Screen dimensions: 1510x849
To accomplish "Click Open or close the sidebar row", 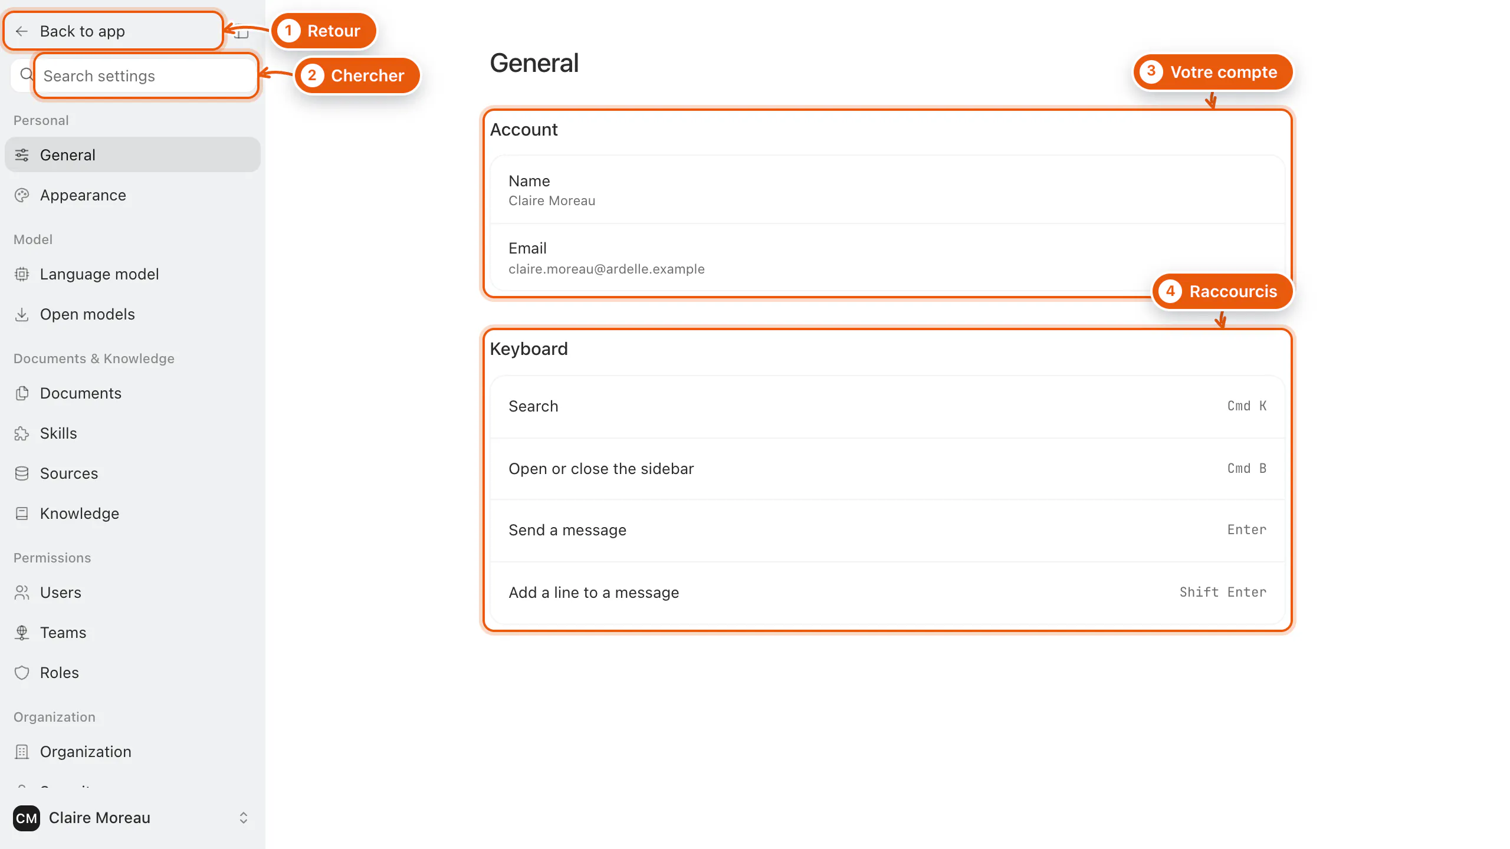I will point(888,469).
